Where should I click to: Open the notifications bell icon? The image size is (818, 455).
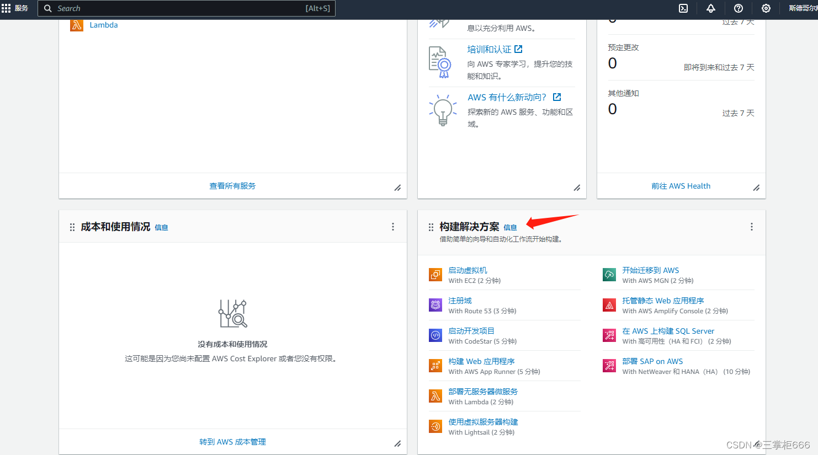click(x=711, y=8)
